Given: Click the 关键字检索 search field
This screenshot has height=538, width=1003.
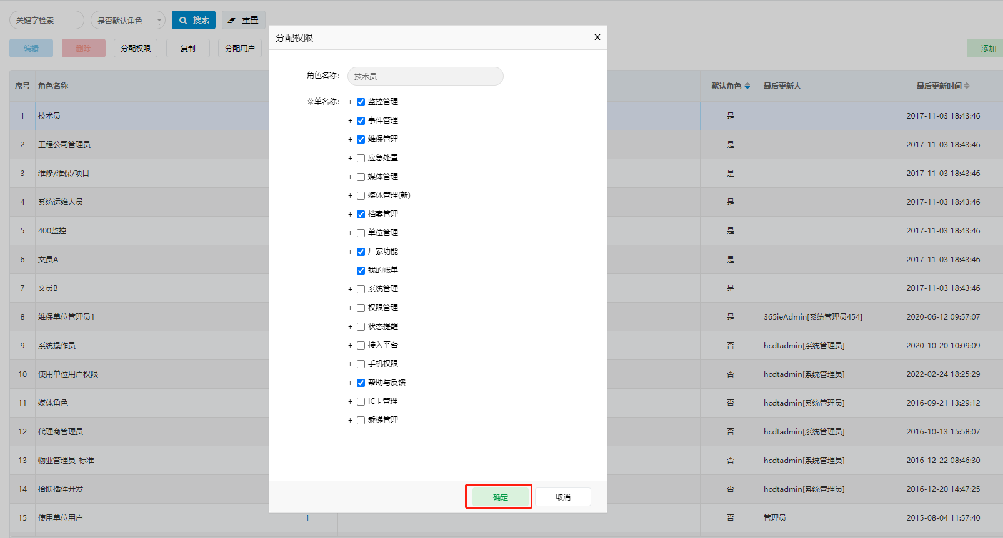Looking at the screenshot, I should (46, 21).
